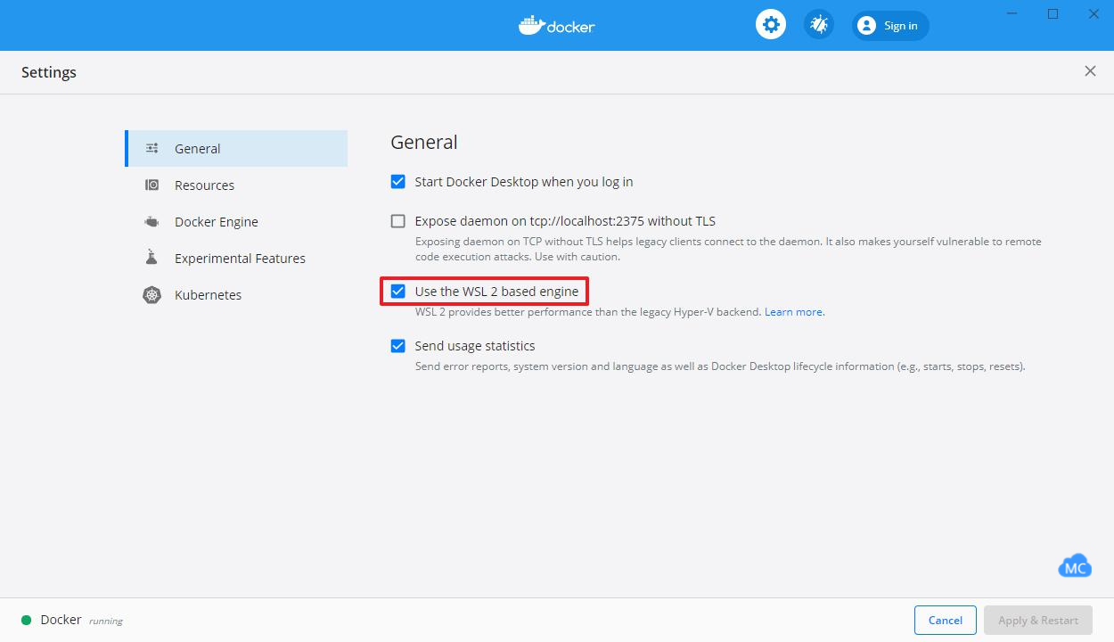Disable Start Docker Desktop when you log in
1114x642 pixels.
pos(398,182)
